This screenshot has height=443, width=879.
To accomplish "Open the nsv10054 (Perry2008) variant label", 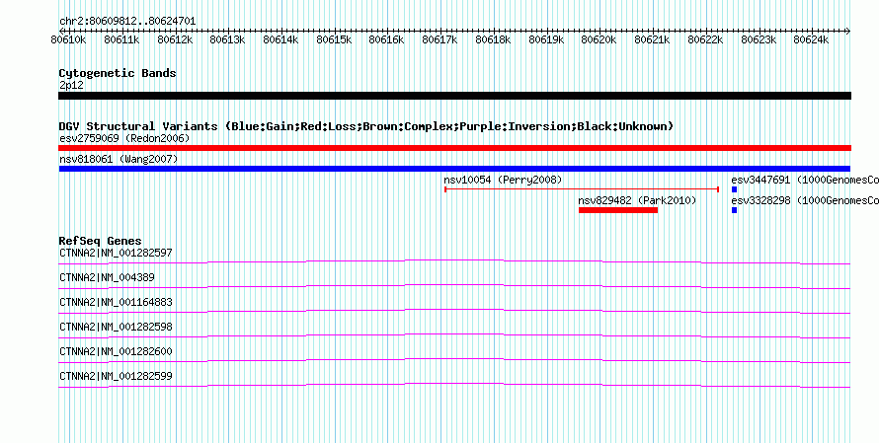I will click(503, 180).
